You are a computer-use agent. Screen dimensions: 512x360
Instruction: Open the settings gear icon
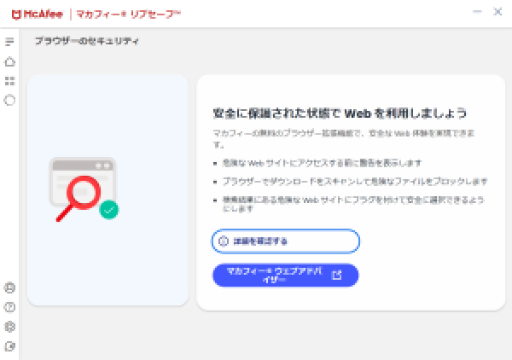10,327
